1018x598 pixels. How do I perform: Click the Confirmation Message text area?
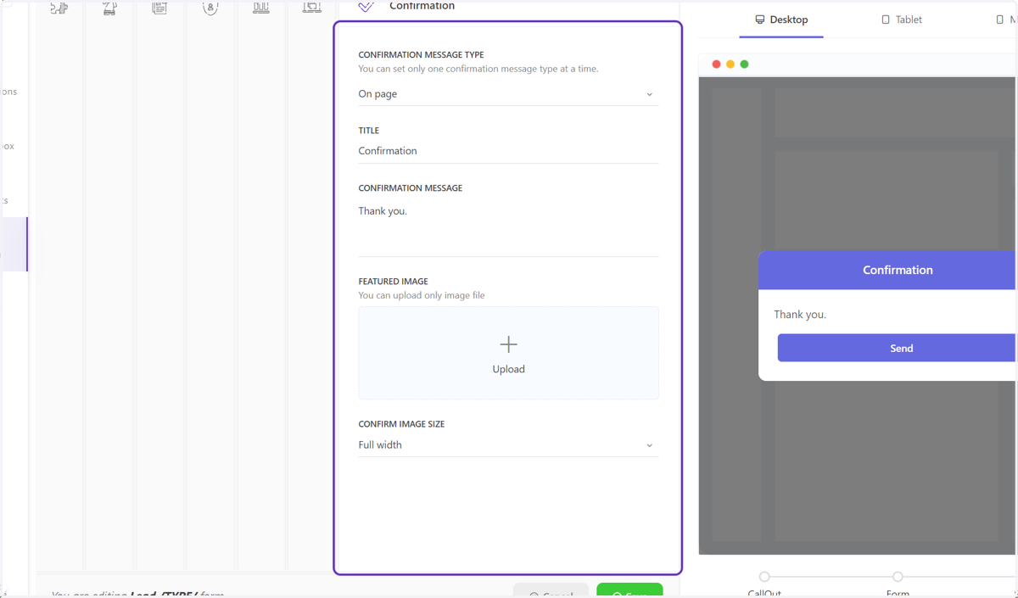508,227
